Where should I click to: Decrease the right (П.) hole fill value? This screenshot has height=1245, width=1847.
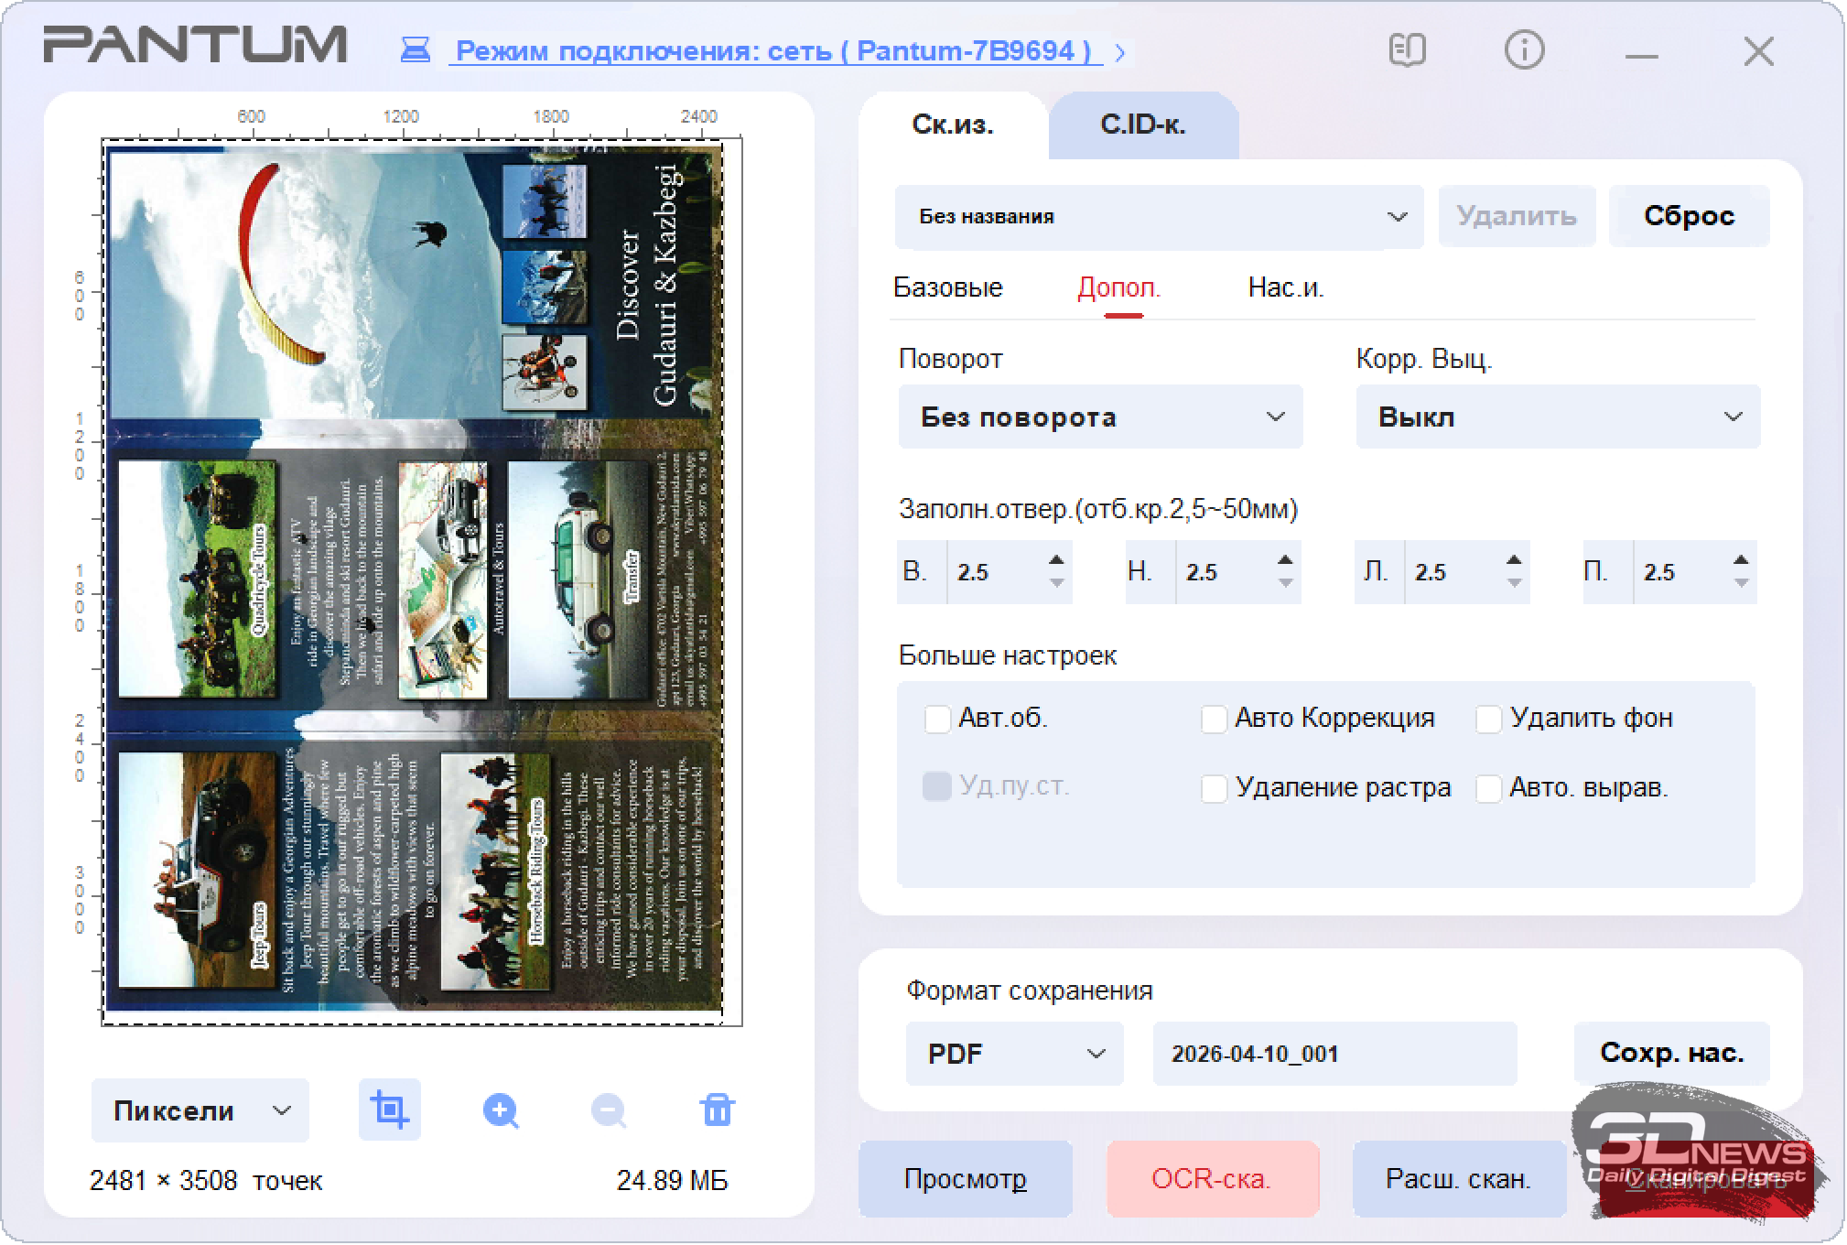1741,583
